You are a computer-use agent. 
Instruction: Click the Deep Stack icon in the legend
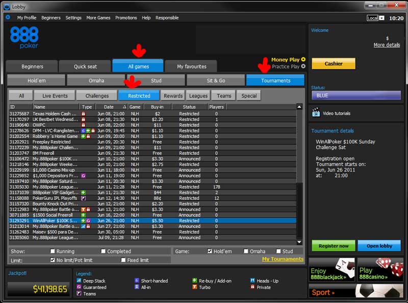(x=79, y=281)
